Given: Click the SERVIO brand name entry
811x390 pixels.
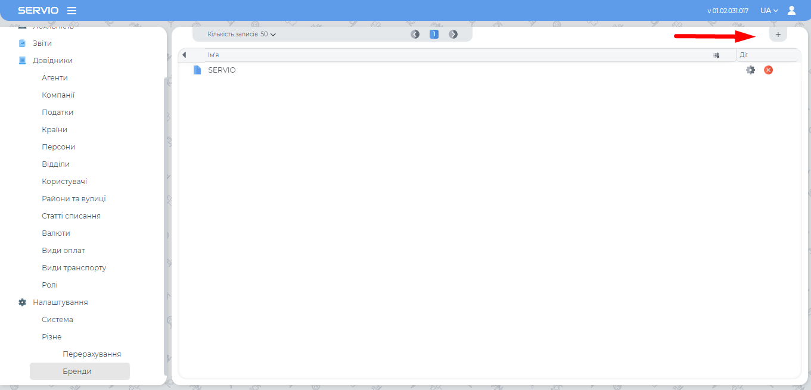Looking at the screenshot, I should 222,70.
